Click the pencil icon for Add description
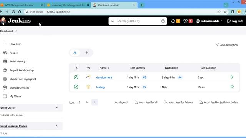 (x=217, y=45)
